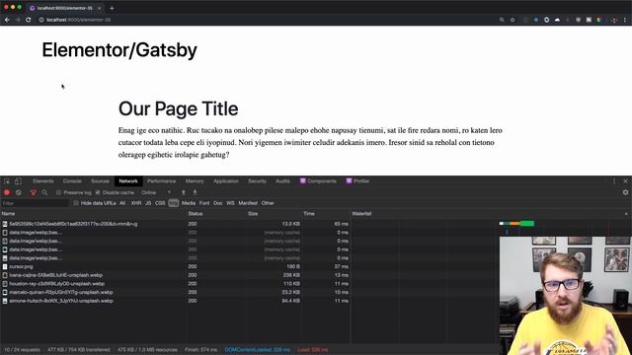Screen dimensions: 632x355
Task: Filter requests by Manifest
Action: (248, 203)
